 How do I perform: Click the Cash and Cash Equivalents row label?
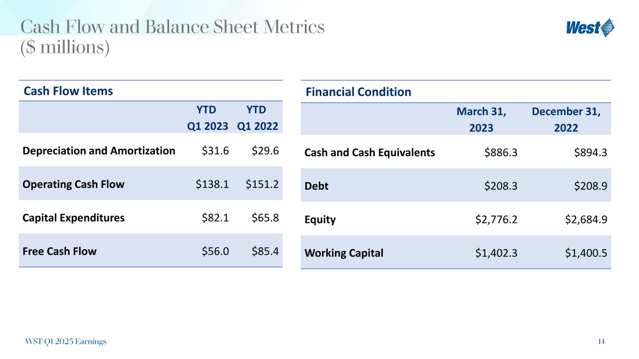point(370,152)
